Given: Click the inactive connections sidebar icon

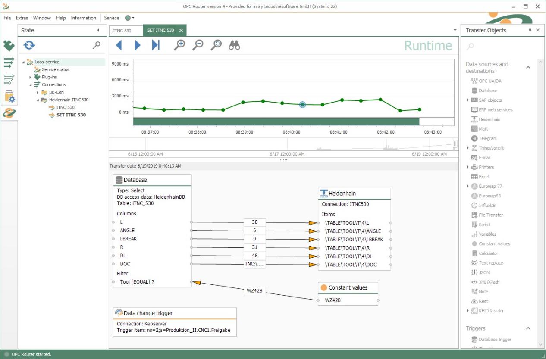Looking at the screenshot, I should coord(9,79).
